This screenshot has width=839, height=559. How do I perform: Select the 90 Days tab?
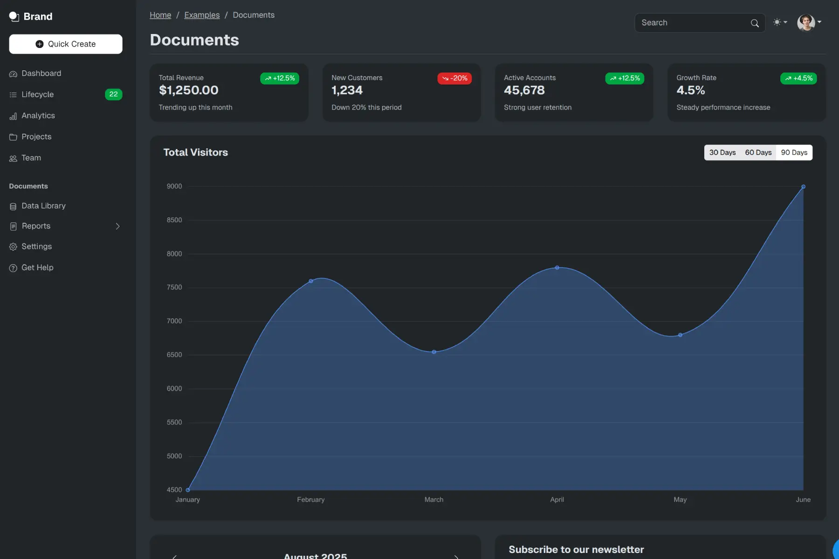(x=794, y=152)
